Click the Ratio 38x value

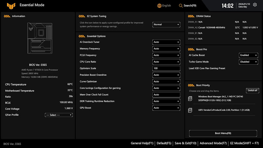(71, 96)
